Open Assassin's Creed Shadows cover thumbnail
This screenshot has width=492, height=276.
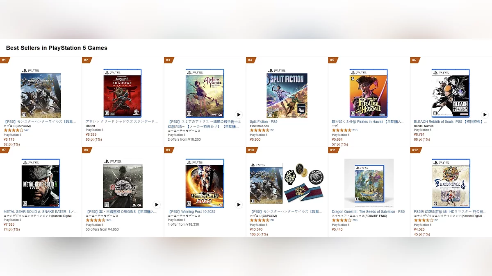pos(123,93)
